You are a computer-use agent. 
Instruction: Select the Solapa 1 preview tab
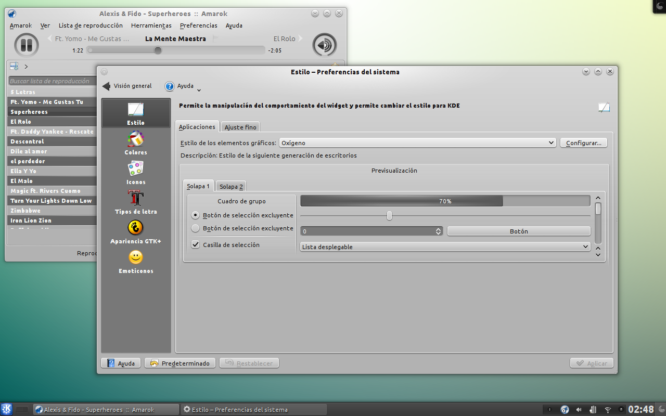[x=198, y=186]
